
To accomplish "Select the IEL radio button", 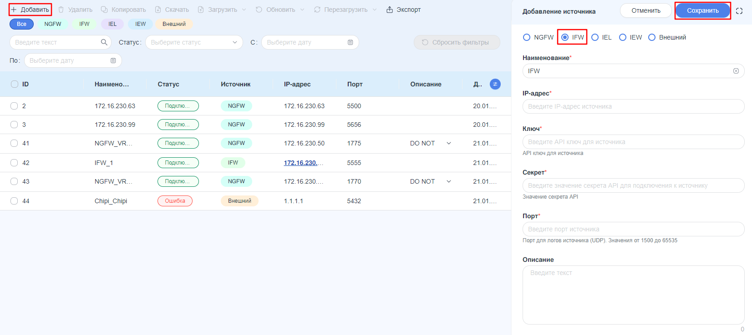I will point(595,37).
